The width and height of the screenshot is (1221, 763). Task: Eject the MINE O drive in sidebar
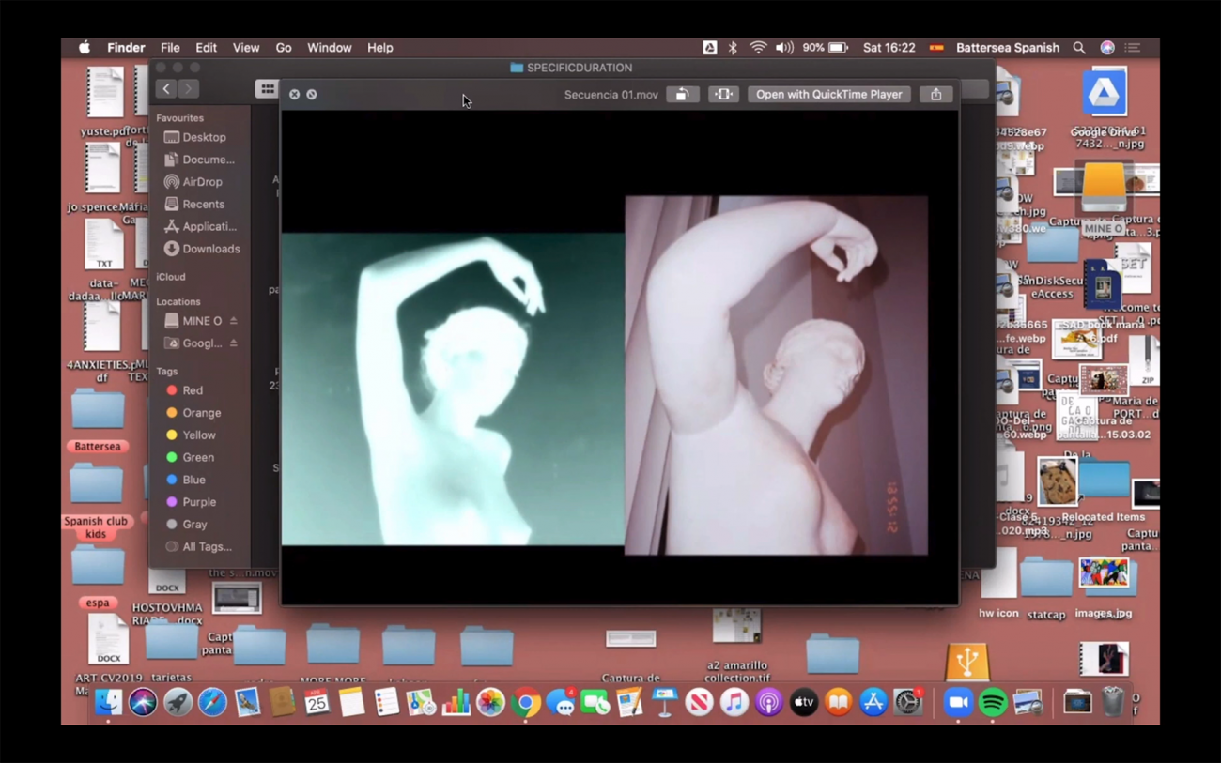coord(233,321)
